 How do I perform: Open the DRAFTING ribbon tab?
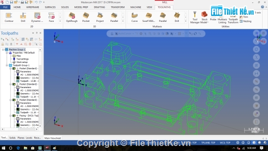(x=100, y=7)
